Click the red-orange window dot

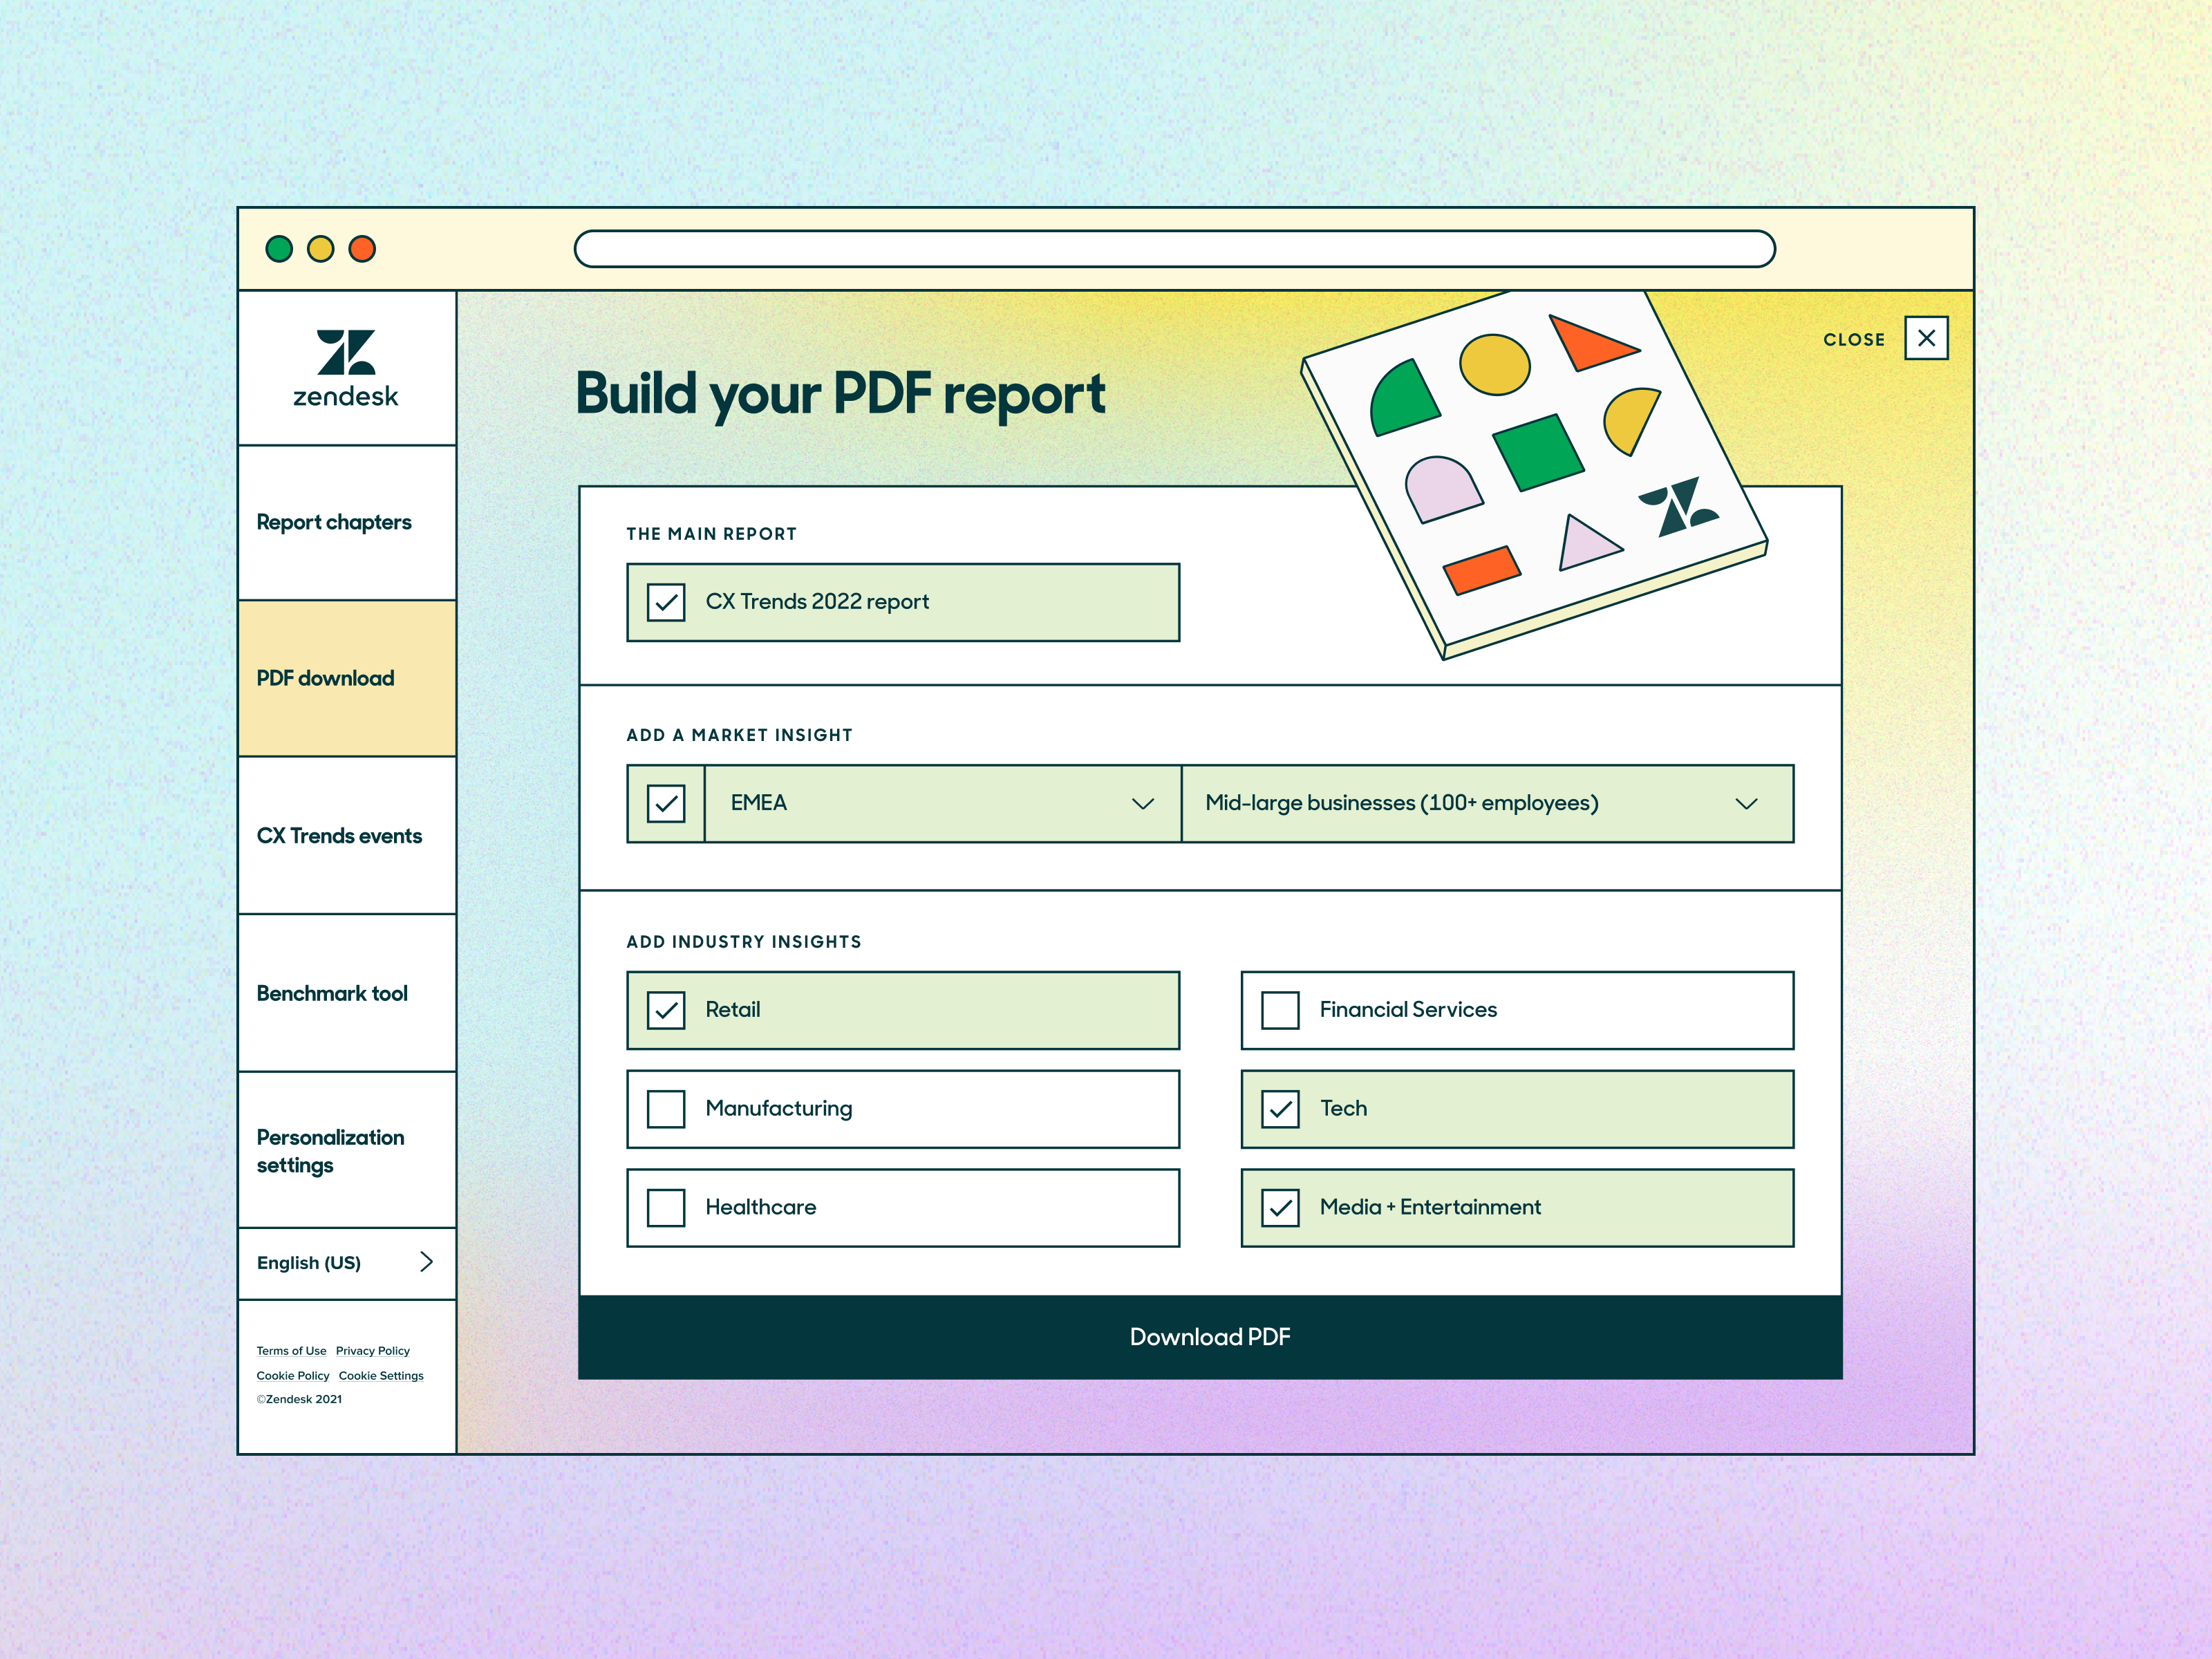[x=362, y=249]
